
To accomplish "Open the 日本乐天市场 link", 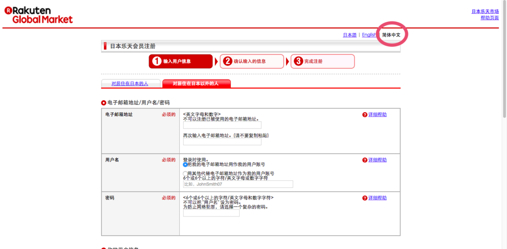I will [x=485, y=11].
